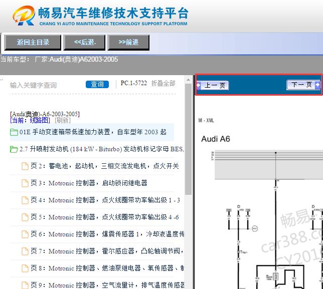Click document icon for 页 8
The height and width of the screenshot is (289, 323).
pos(25,268)
